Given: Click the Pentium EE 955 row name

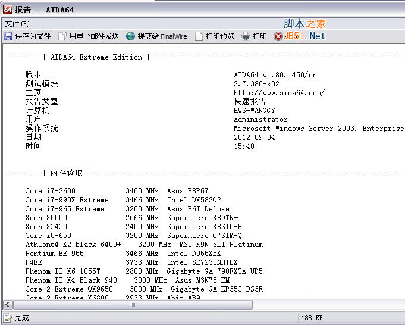Looking at the screenshot, I should (54, 254).
